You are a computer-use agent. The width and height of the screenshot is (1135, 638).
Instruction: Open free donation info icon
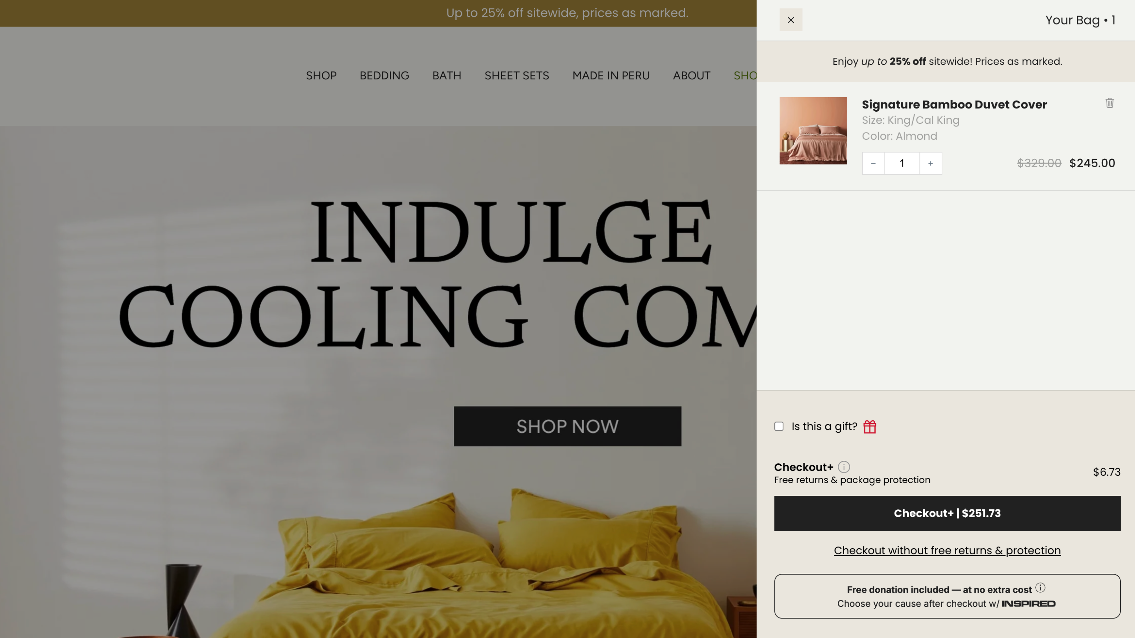tap(1040, 587)
